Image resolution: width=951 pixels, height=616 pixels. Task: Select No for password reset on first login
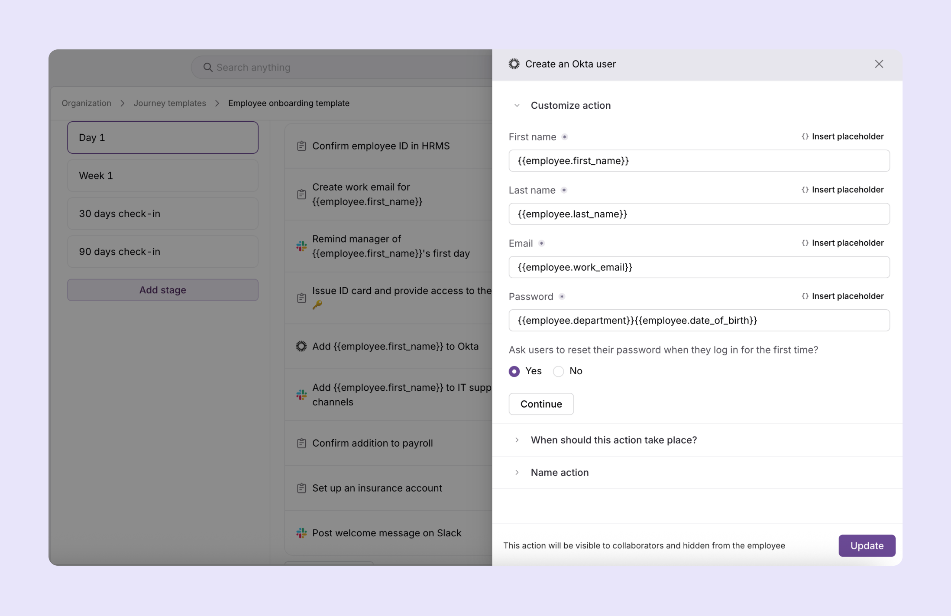point(558,371)
